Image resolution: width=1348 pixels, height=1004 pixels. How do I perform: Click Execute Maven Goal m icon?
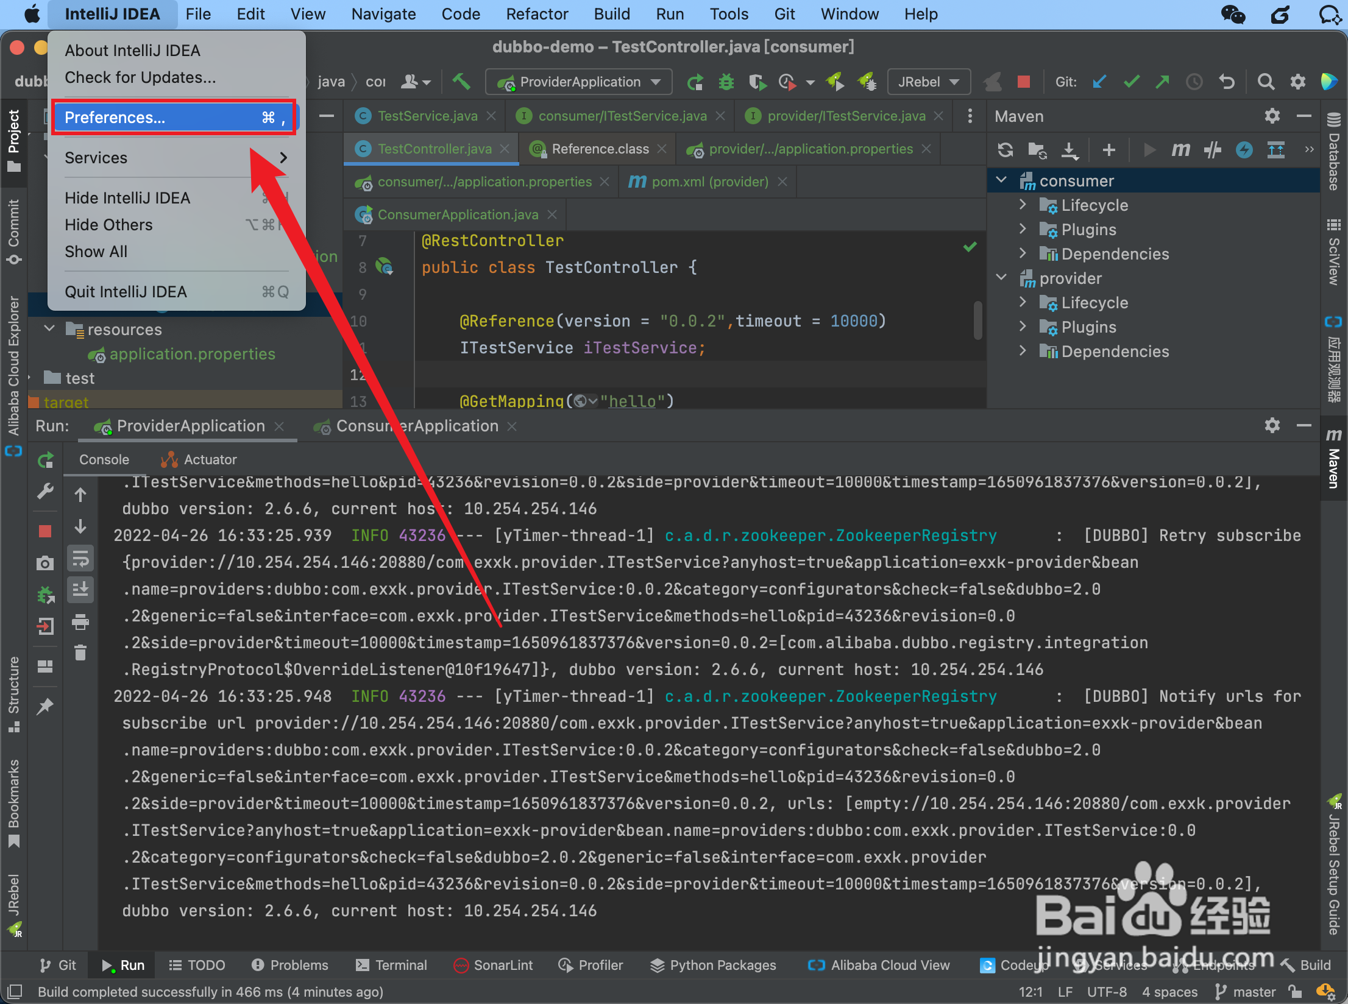pos(1180,149)
